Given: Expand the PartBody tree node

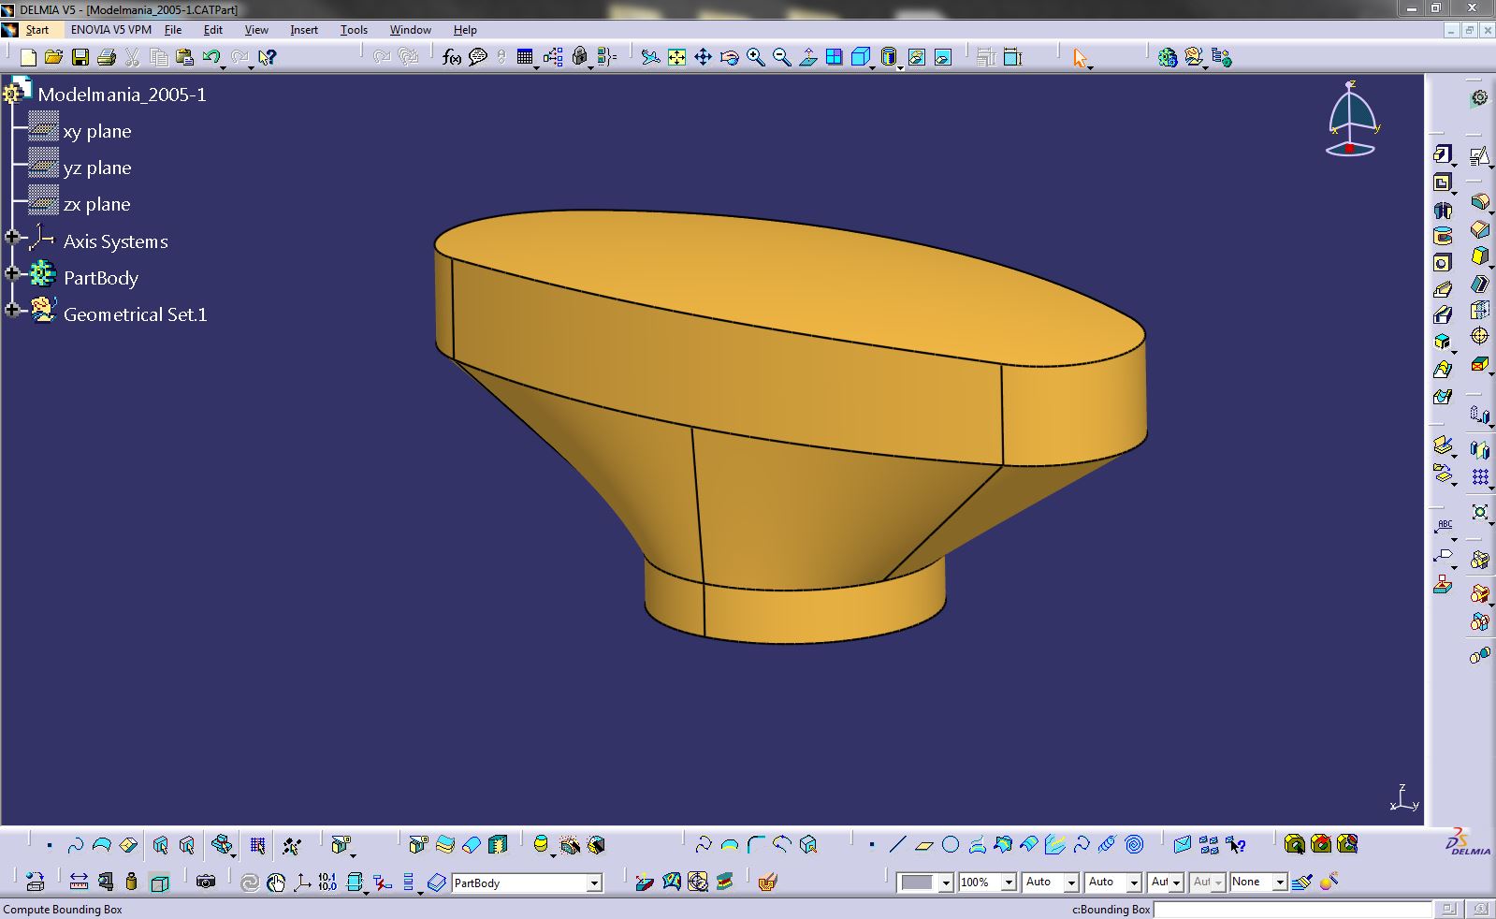Looking at the screenshot, I should pyautogui.click(x=12, y=274).
